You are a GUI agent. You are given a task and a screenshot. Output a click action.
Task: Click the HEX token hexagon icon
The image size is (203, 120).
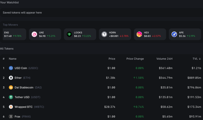pos(139,34)
